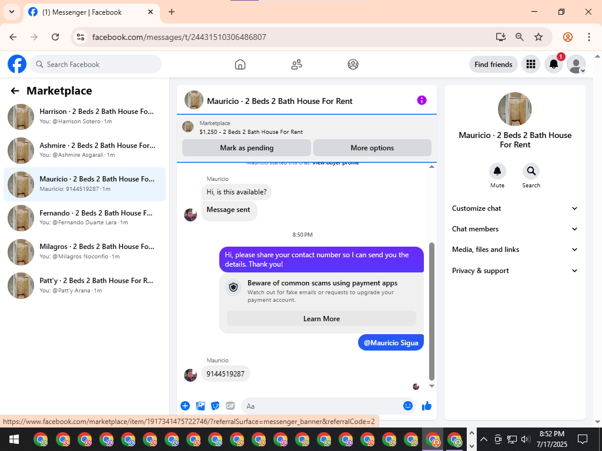
Task: Expand Chat members section
Action: 515,229
